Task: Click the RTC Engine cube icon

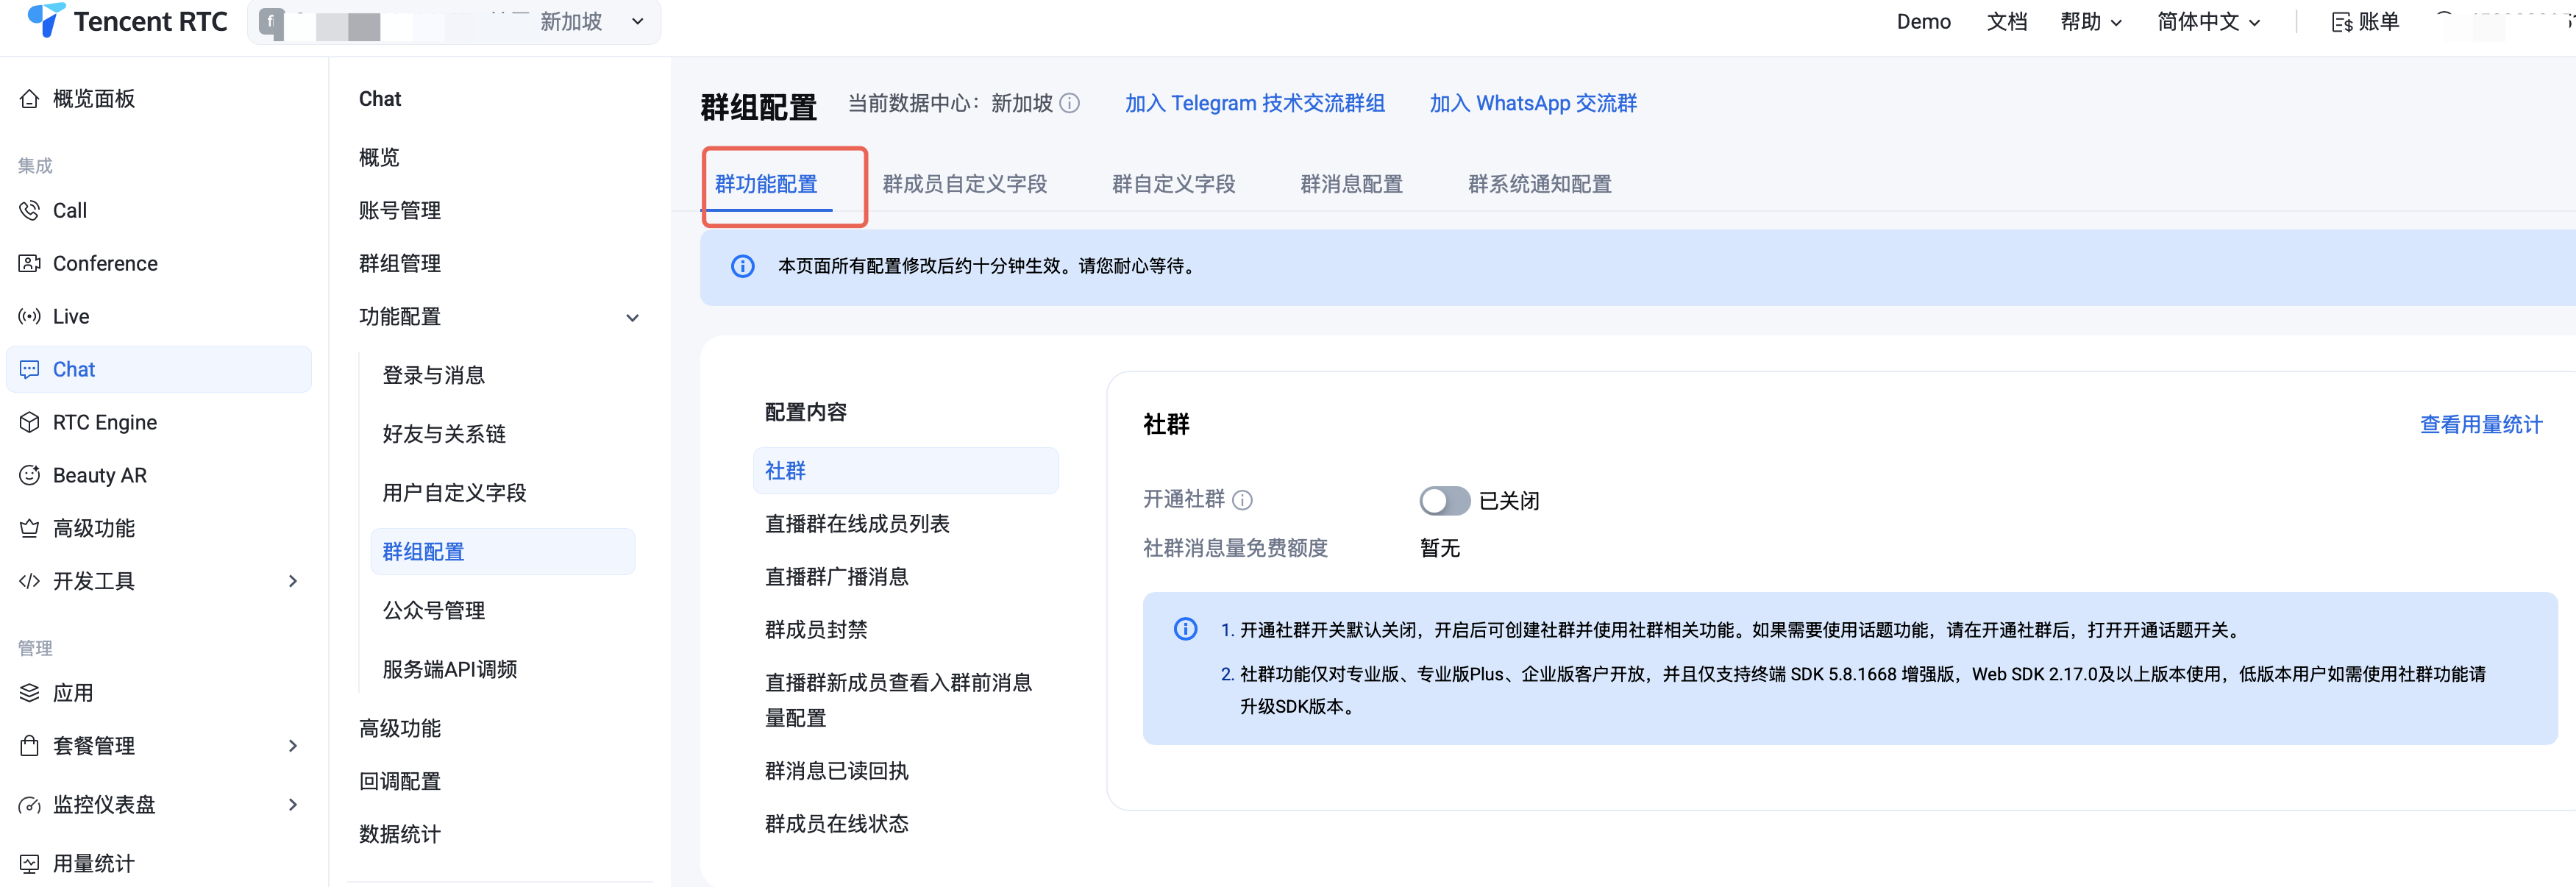Action: click(x=29, y=423)
